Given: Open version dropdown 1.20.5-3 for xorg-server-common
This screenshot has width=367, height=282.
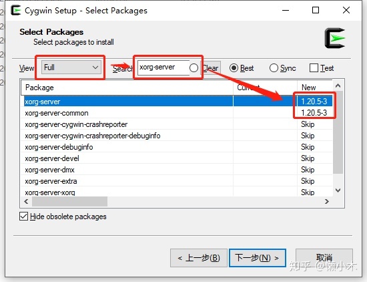Looking at the screenshot, I should tap(314, 113).
